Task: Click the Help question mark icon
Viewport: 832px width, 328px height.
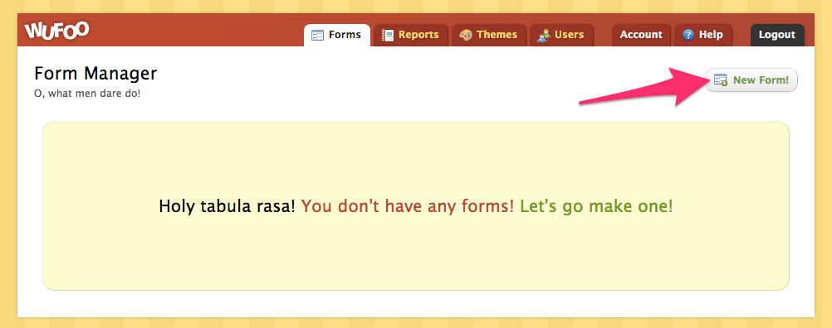Action: [688, 35]
